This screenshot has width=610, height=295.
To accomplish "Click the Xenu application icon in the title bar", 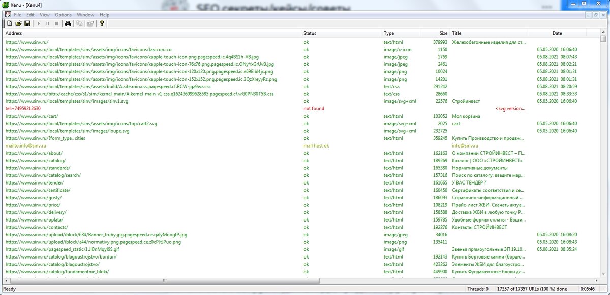I will pos(5,5).
